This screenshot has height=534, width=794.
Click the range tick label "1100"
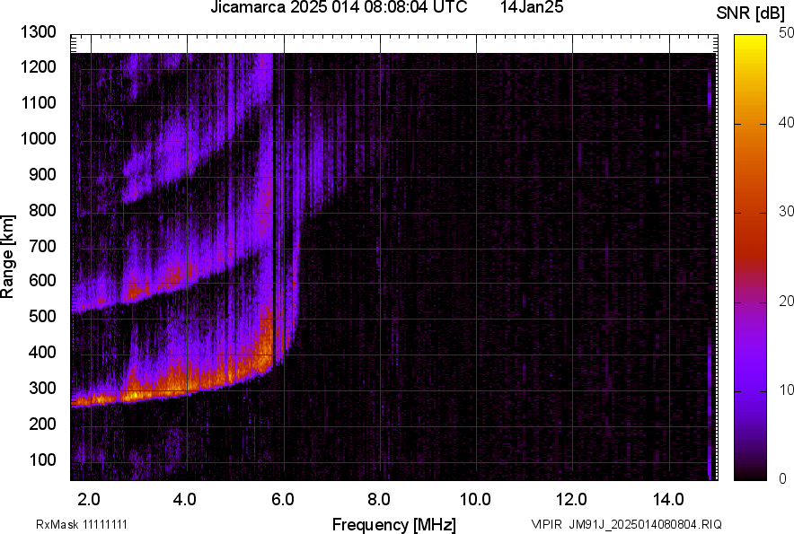click(39, 102)
